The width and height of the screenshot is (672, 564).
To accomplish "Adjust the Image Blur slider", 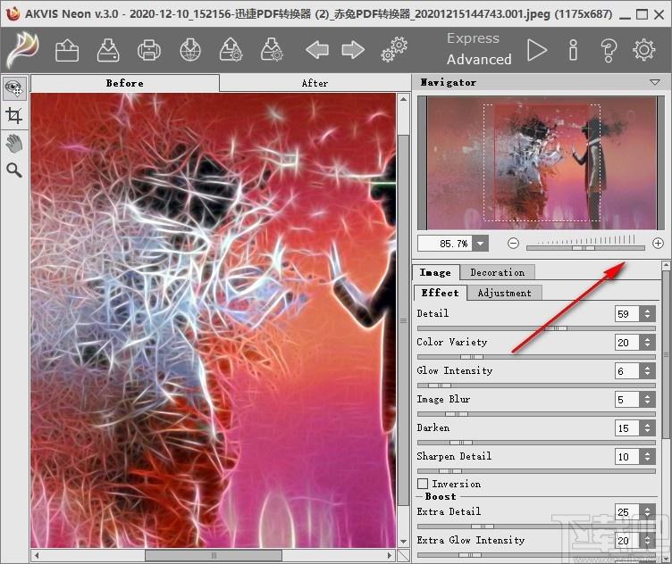I will pyautogui.click(x=536, y=414).
